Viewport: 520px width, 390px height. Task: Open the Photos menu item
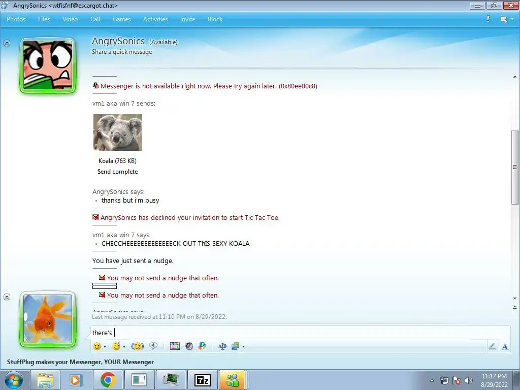tap(16, 19)
